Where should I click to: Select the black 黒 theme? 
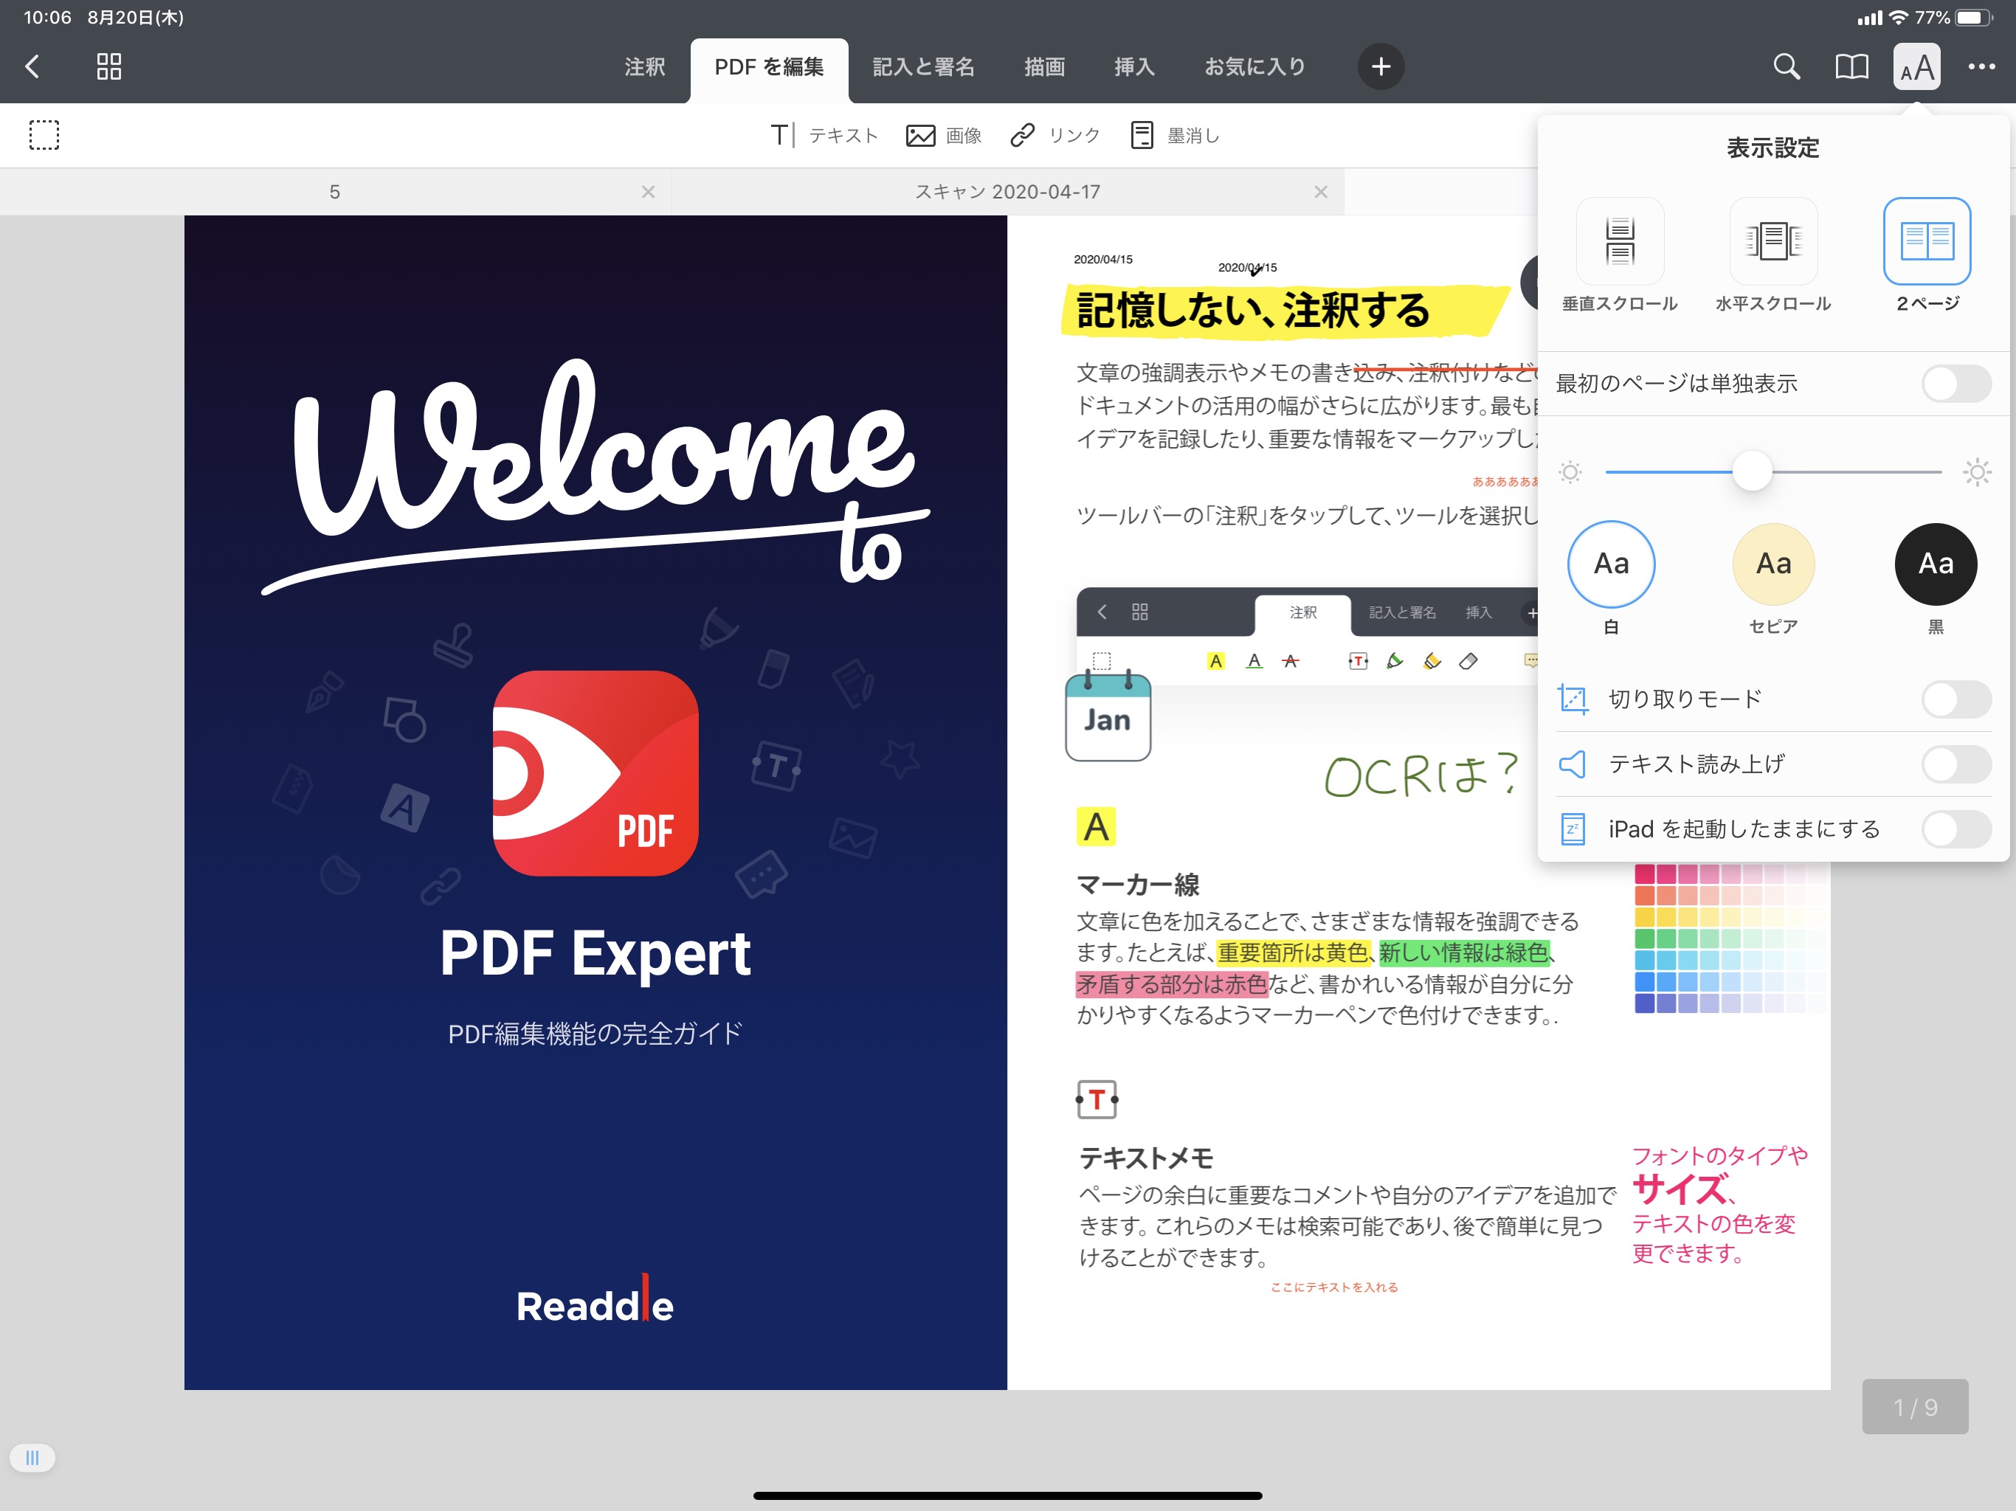[1936, 564]
